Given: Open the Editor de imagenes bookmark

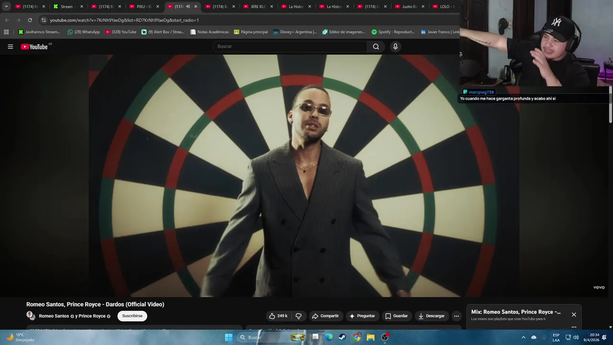Looking at the screenshot, I should pos(344,32).
